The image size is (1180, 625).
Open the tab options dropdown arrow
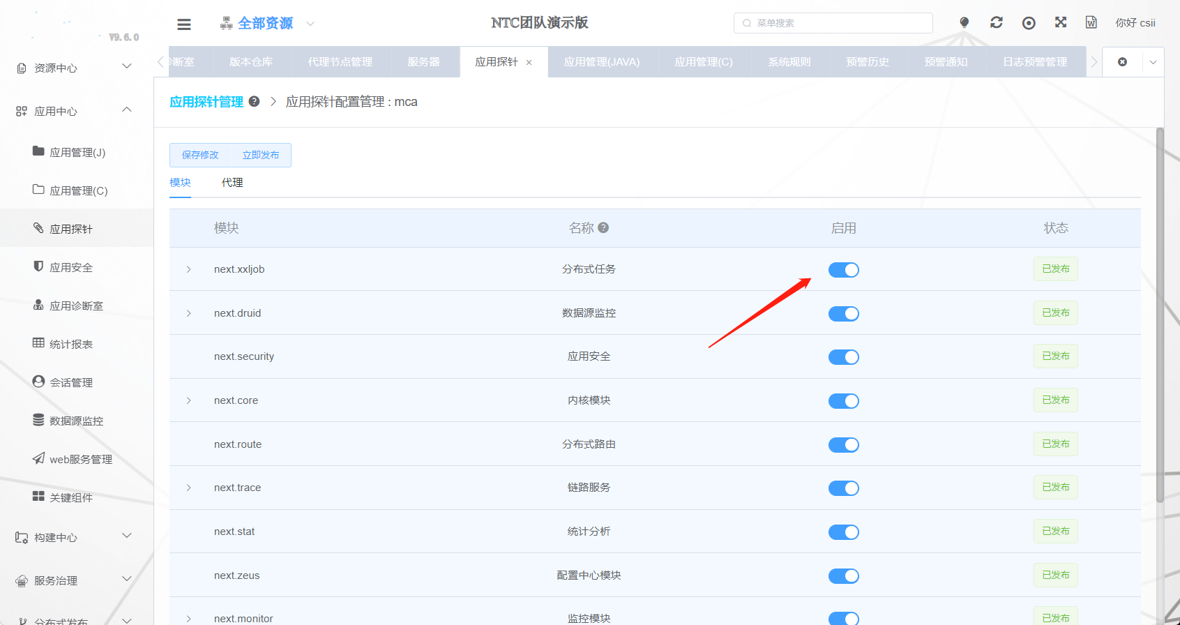click(1153, 62)
